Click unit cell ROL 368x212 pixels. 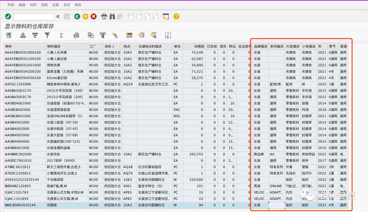(177, 116)
